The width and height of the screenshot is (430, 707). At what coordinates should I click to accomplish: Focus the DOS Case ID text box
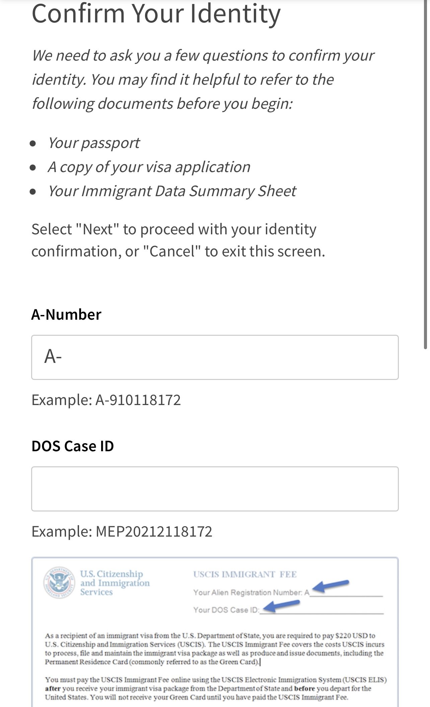pyautogui.click(x=215, y=489)
